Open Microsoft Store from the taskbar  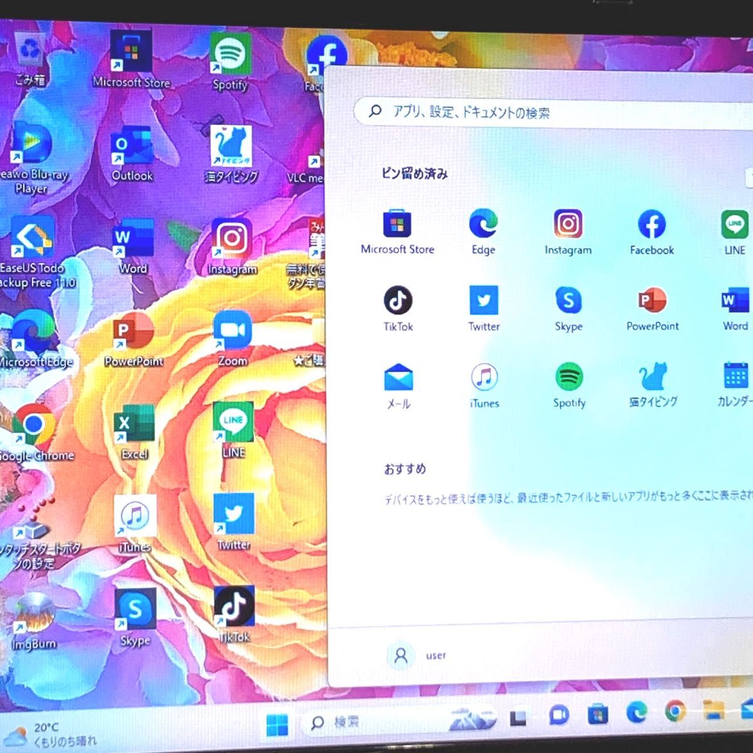(597, 713)
